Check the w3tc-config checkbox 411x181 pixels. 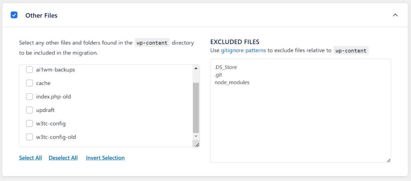tap(30, 124)
